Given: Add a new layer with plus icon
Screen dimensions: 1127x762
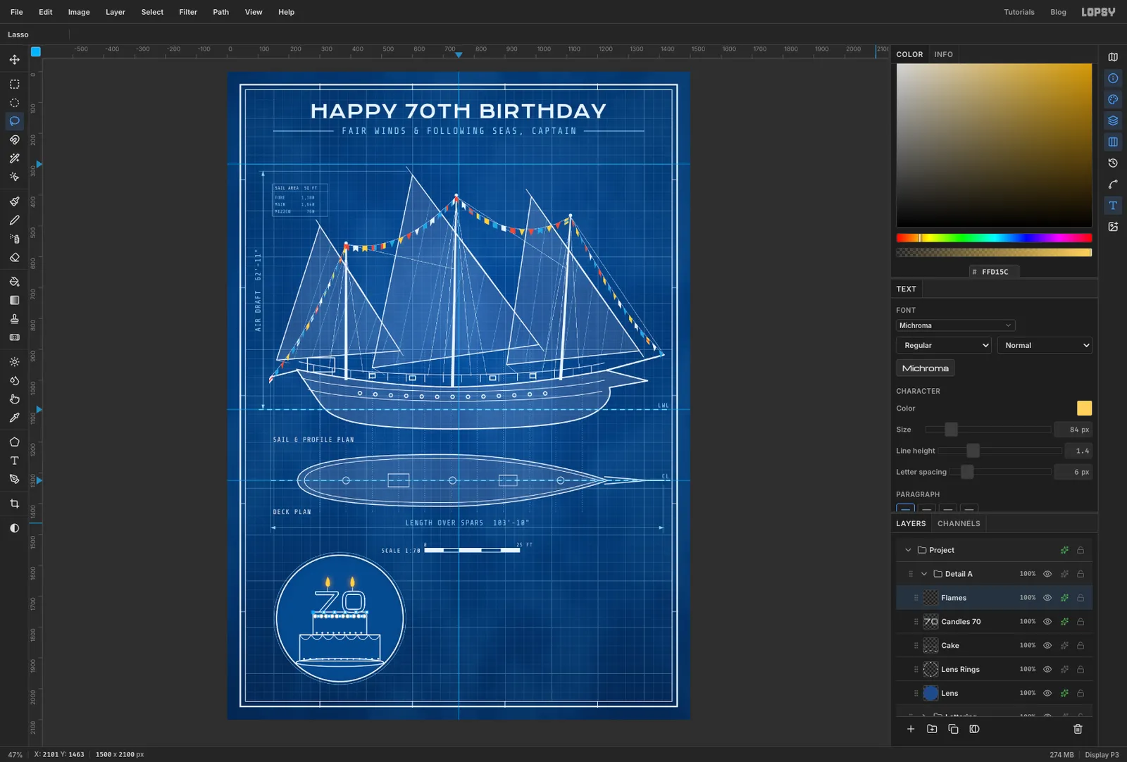Looking at the screenshot, I should pyautogui.click(x=911, y=729).
